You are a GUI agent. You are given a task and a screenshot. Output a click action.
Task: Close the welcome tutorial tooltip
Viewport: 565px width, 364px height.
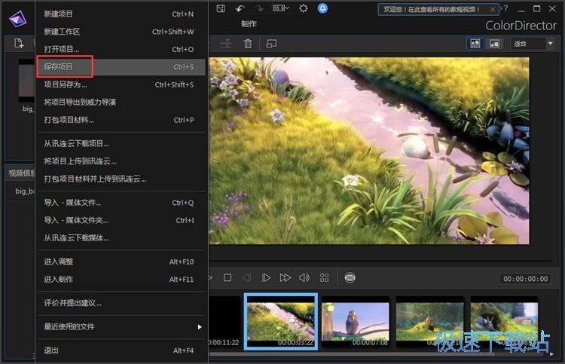(493, 9)
